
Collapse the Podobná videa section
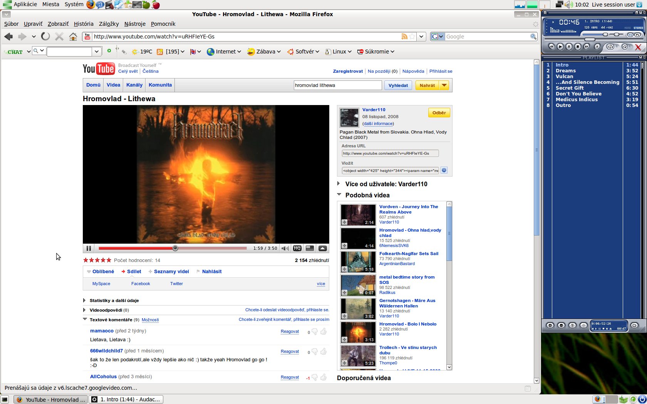339,195
